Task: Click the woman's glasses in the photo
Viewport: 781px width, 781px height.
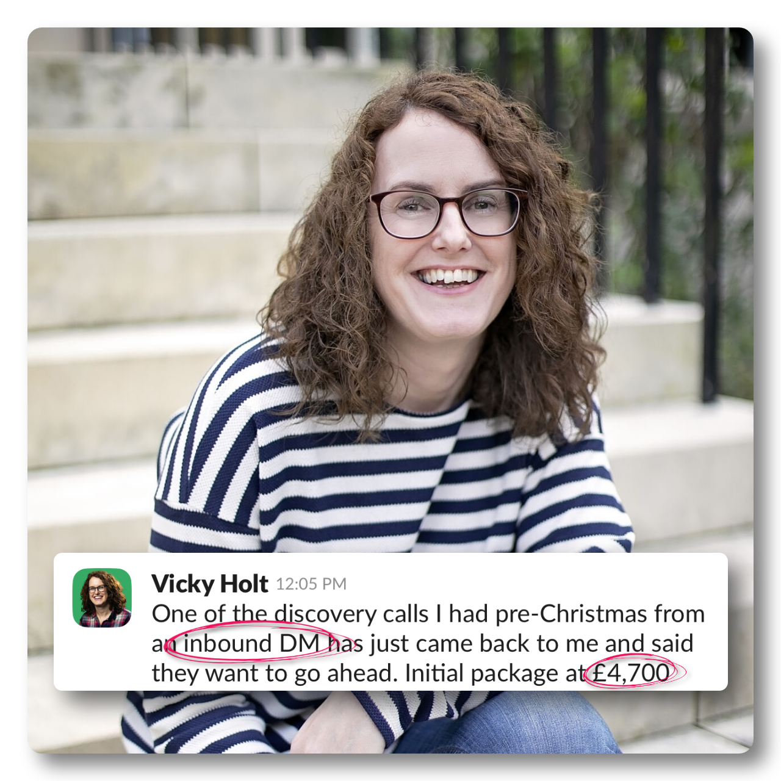Action: (x=448, y=212)
